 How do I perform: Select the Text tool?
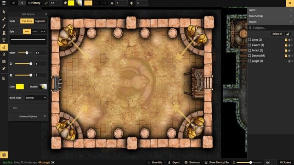[4, 40]
